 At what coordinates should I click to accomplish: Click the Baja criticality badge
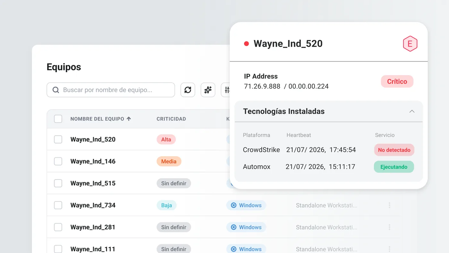[x=166, y=205]
